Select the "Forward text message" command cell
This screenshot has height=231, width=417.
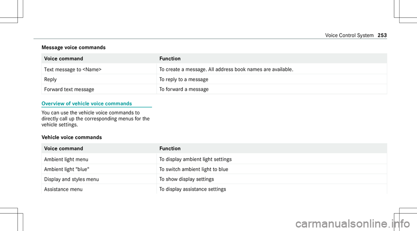[69, 89]
